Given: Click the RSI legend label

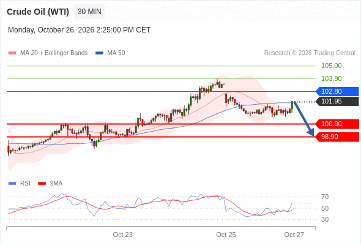Looking at the screenshot, I should 25,184.
